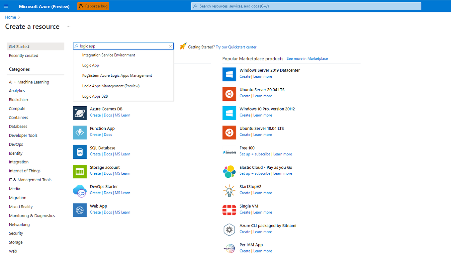
Task: Click the Azure Cosmos DB icon
Action: coord(80,113)
